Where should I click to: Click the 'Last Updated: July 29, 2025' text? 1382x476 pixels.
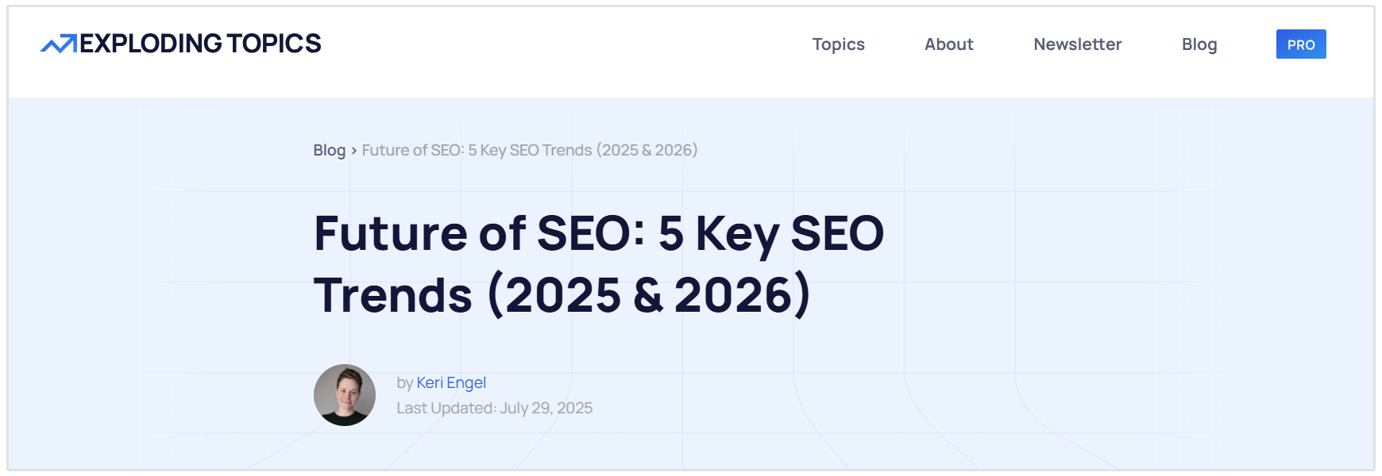pos(495,408)
